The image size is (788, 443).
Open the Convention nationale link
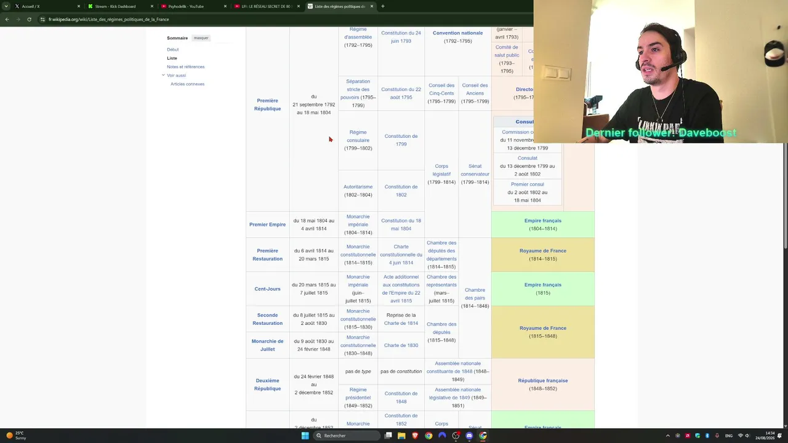(x=457, y=33)
